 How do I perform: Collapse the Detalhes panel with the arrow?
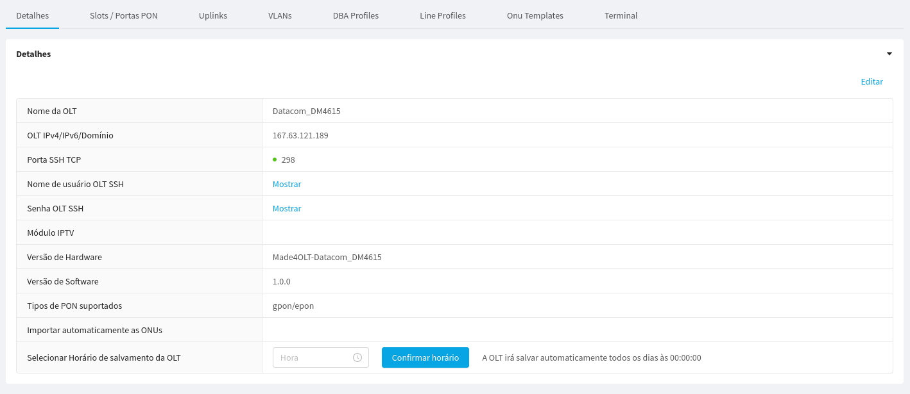coord(889,54)
